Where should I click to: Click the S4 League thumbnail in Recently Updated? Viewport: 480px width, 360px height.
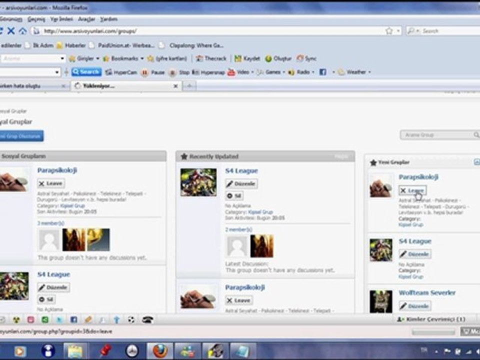[198, 182]
